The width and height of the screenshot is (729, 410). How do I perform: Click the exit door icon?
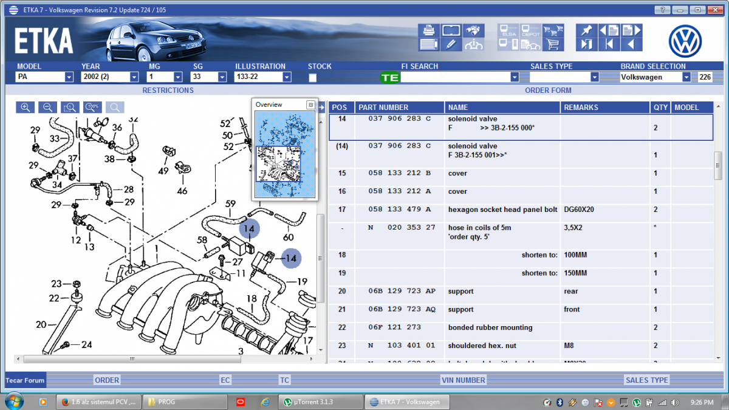pyautogui.click(x=586, y=44)
